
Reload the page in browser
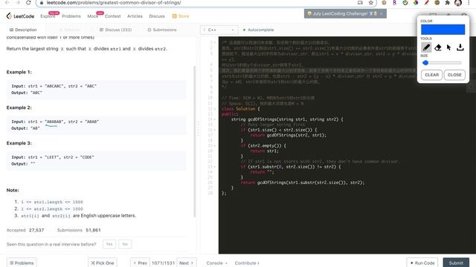(28, 3)
